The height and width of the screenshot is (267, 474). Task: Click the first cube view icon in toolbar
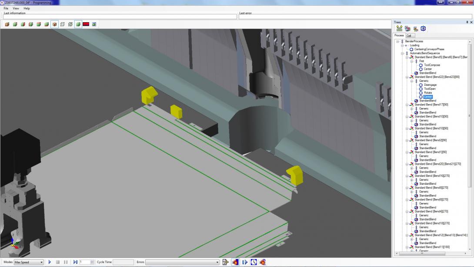coord(7,24)
